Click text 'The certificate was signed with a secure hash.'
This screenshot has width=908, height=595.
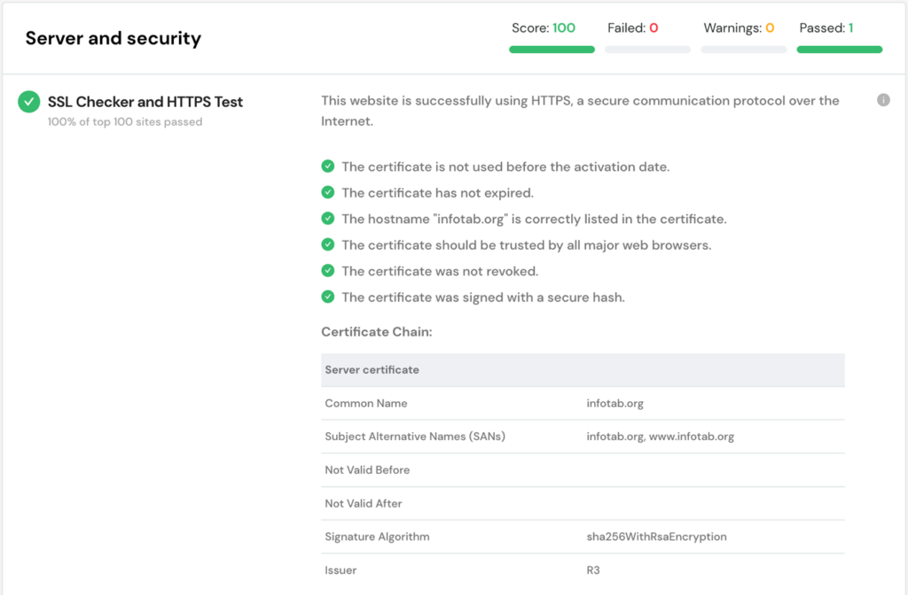click(483, 297)
